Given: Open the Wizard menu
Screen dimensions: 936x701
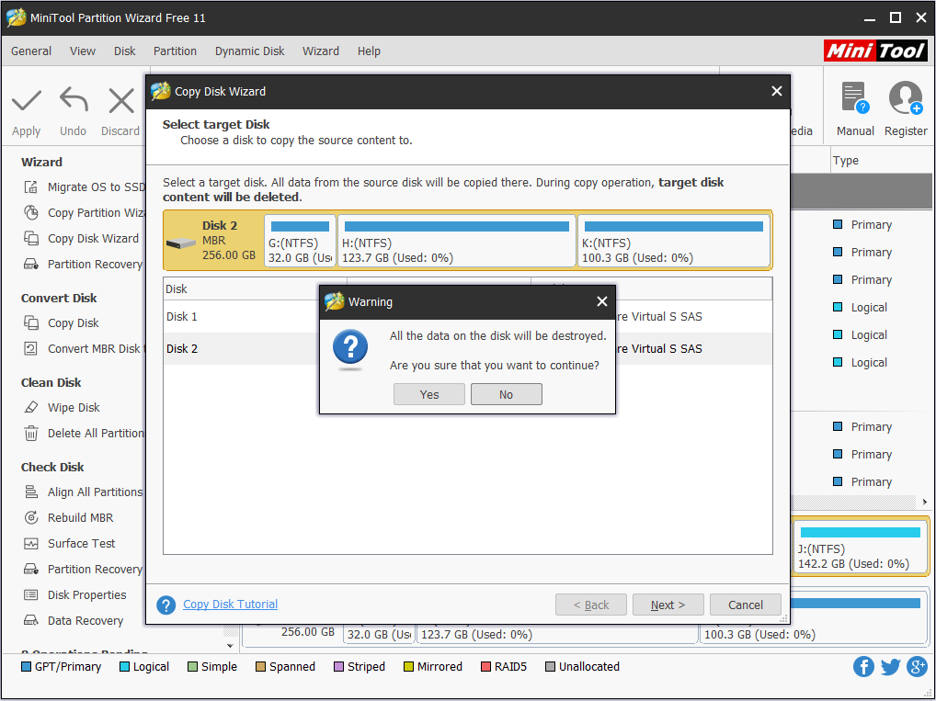Looking at the screenshot, I should tap(321, 51).
